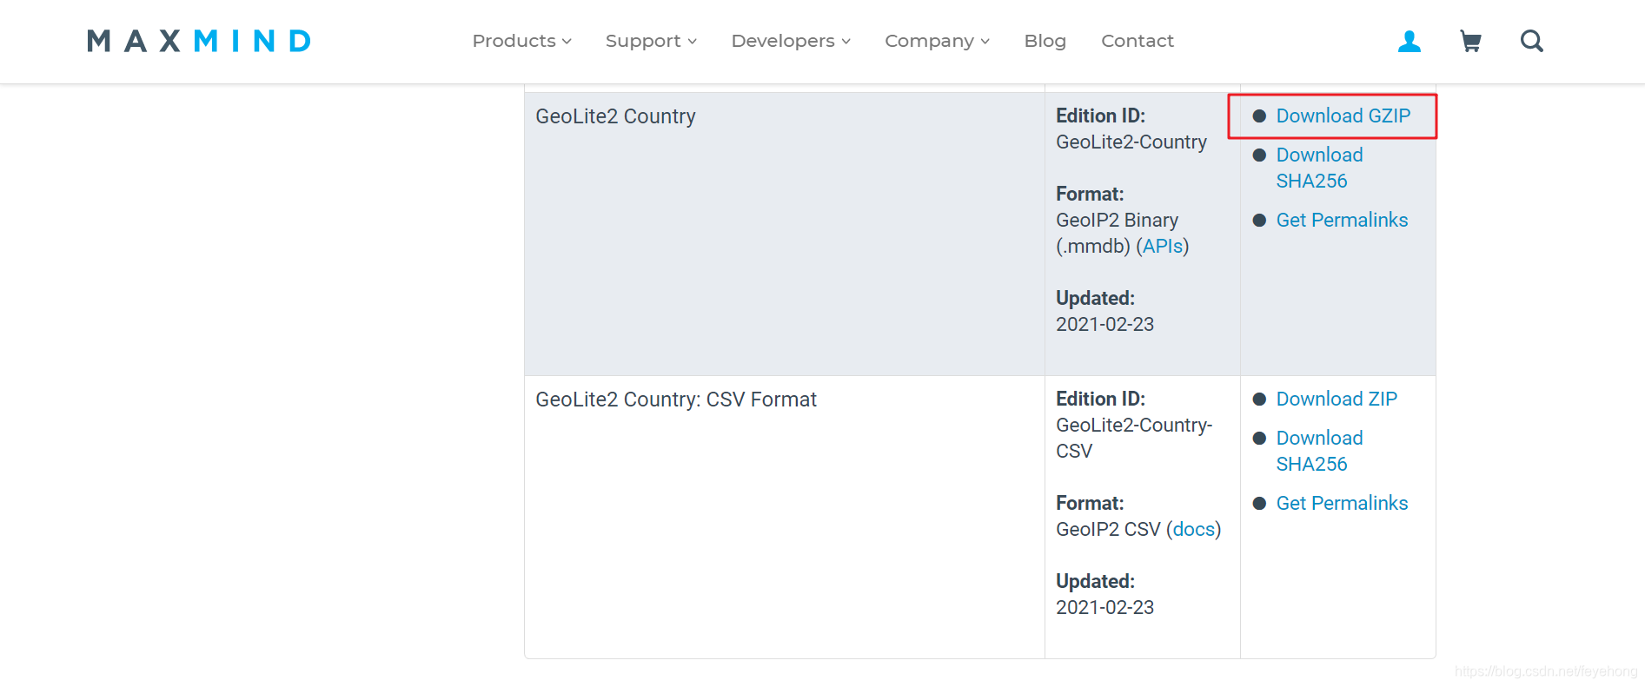Select the 'GeoLite2 Country: CSV Format' title text
This screenshot has width=1645, height=687.
(x=676, y=400)
